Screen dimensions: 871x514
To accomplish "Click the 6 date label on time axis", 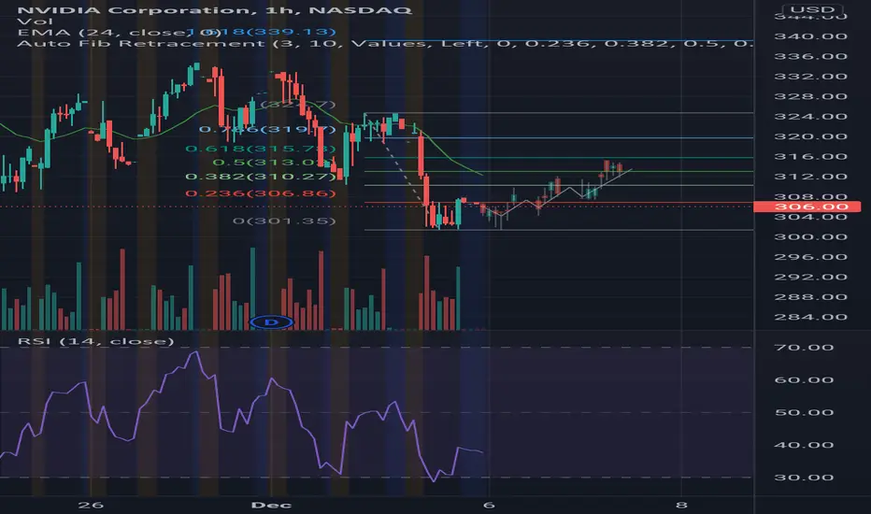I will click(488, 505).
